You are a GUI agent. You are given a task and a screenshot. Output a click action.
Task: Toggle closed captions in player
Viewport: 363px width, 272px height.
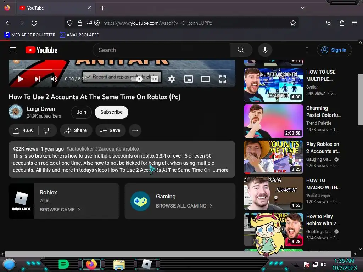pos(155,79)
